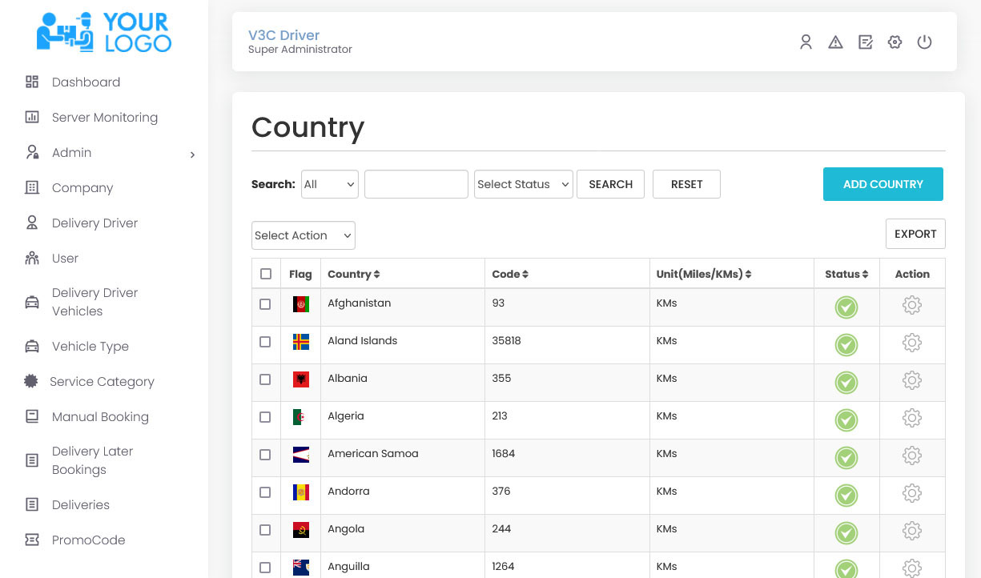The height and width of the screenshot is (578, 981).
Task: Click the SEARCH button
Action: [x=610, y=184]
